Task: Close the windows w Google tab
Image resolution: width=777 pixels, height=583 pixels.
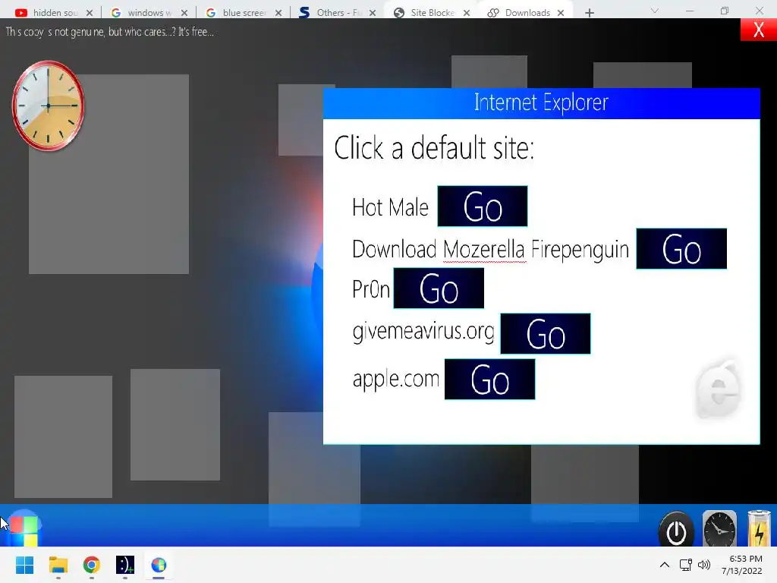Action: 184,13
